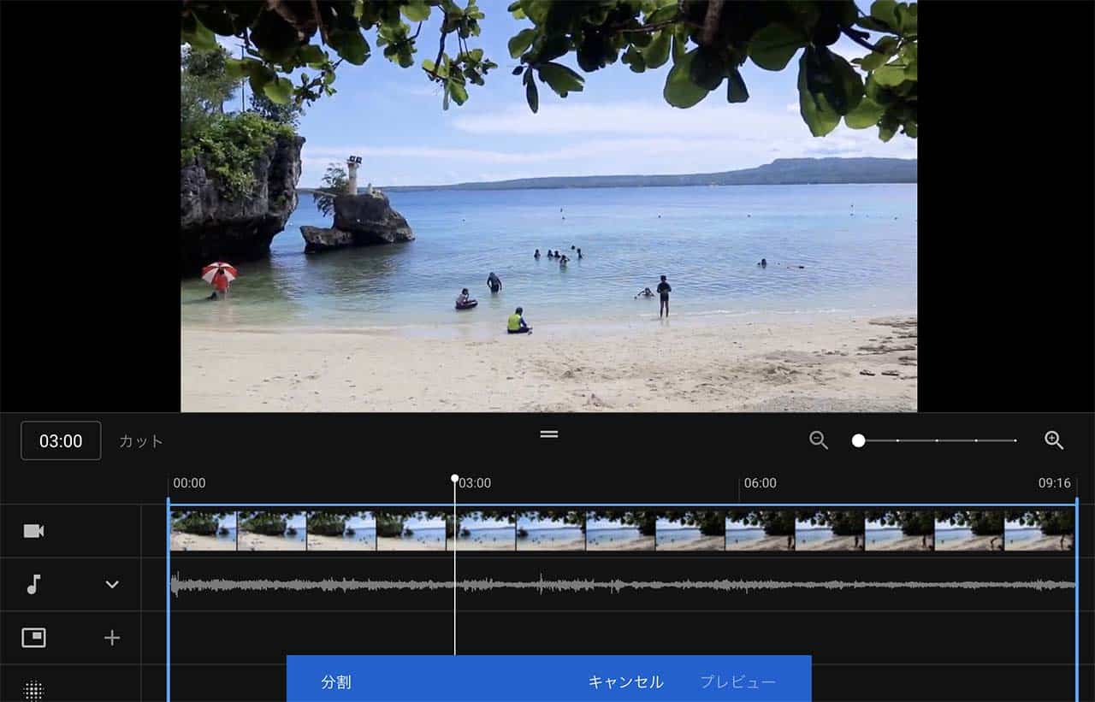Click the 00:00 timeline ruler label
Image resolution: width=1095 pixels, height=702 pixels.
pos(189,483)
